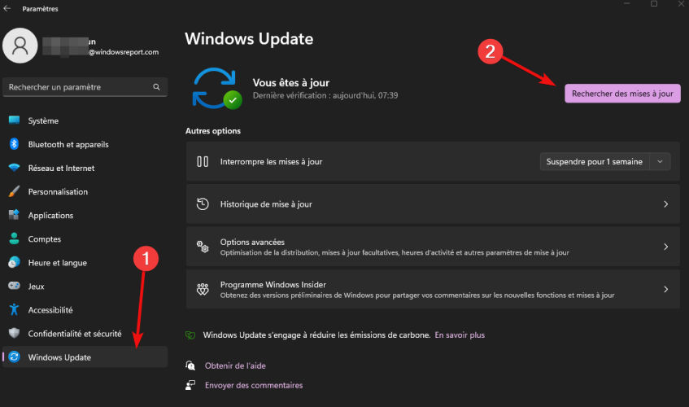Open Programme Windows Insider page
Screen dimensions: 689x407
[433, 289]
